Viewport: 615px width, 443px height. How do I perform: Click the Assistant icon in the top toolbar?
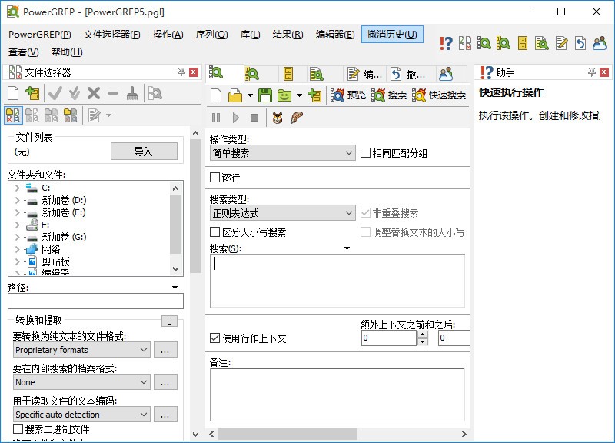click(446, 43)
